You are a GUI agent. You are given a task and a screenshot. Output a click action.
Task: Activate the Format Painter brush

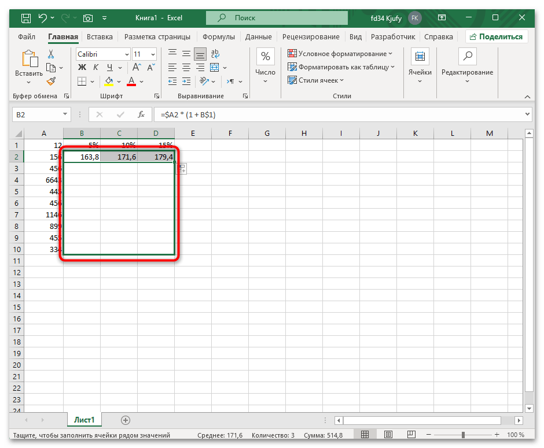pos(51,82)
